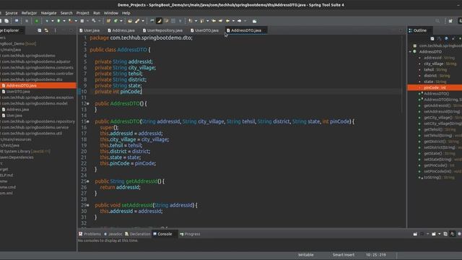Select getAddressId() method in Outline

click(437, 105)
